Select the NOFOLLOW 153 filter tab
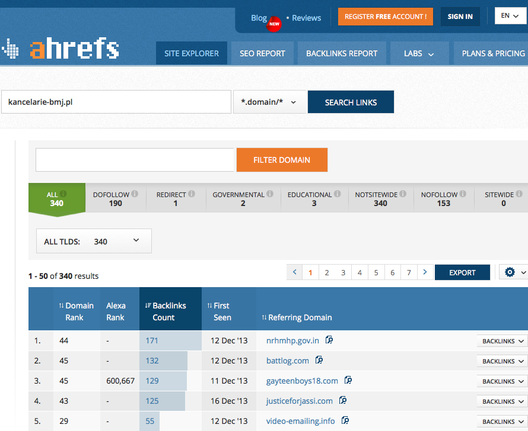This screenshot has width=528, height=431. pos(444,199)
